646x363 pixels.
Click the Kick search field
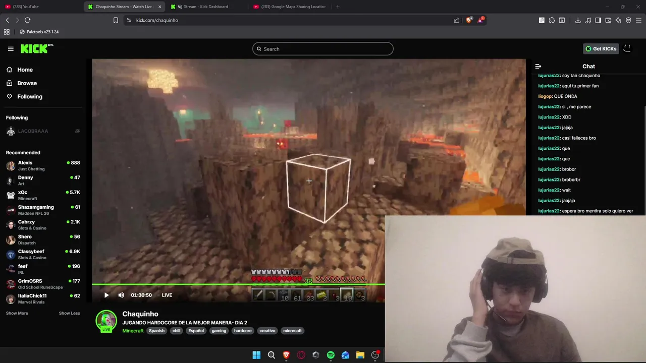tap(323, 49)
